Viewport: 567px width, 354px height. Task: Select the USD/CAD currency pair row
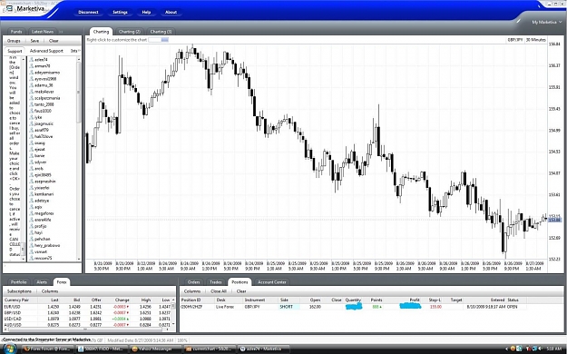[x=87, y=319]
